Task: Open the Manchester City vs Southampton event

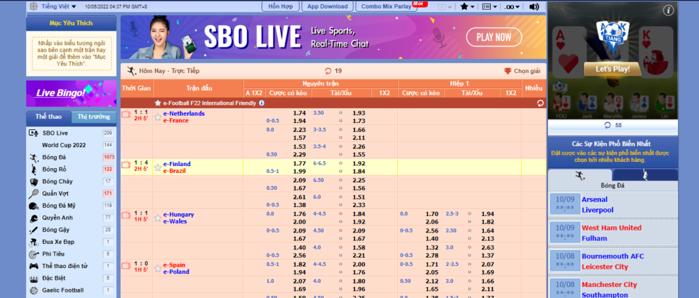Action: [x=613, y=288]
